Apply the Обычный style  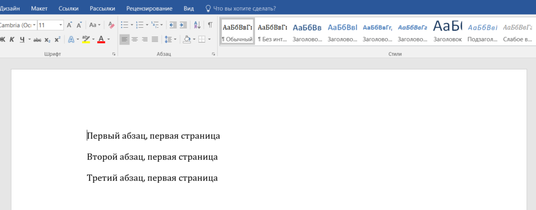coord(237,31)
